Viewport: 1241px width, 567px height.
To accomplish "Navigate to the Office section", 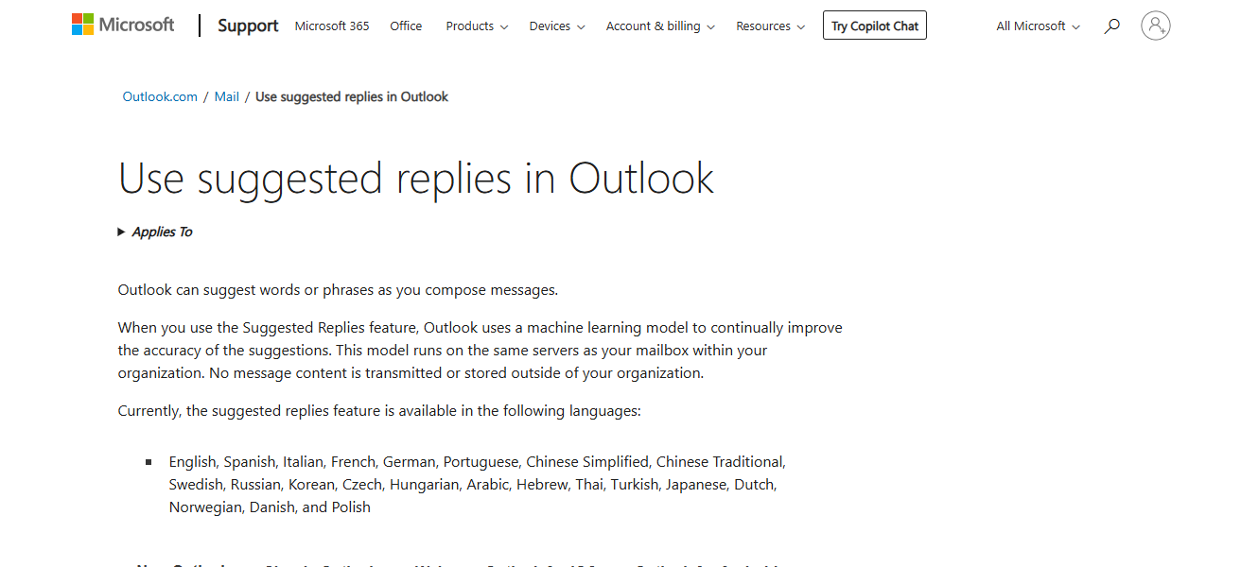I will pyautogui.click(x=405, y=26).
